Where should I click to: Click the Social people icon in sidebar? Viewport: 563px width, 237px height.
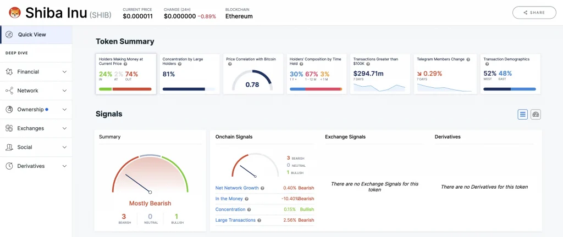9,147
